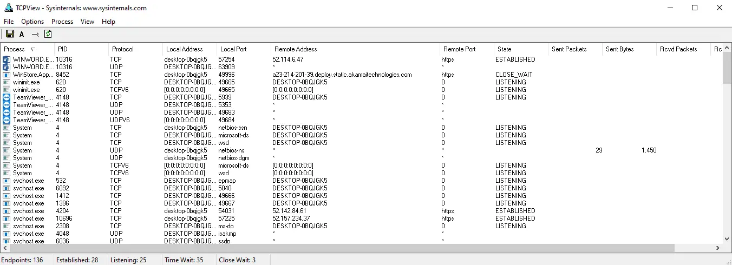Viewport: 732px width, 265px height.
Task: Click the wininit.exe icon in the TCPV6 row
Action: pos(6,90)
